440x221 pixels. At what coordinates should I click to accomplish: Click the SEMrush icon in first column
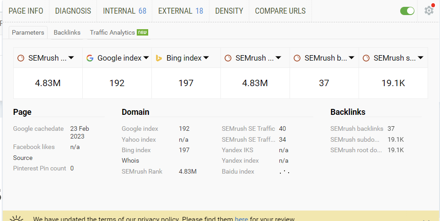(x=21, y=58)
